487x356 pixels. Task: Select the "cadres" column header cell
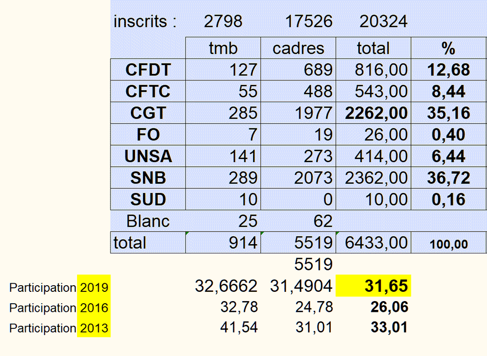pos(298,48)
